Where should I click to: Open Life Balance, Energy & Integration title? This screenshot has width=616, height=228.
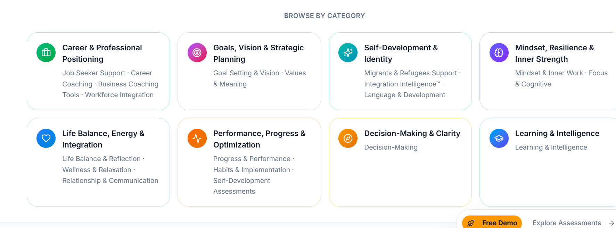coord(103,139)
